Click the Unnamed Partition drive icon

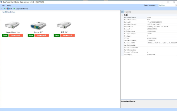tap(12, 25)
